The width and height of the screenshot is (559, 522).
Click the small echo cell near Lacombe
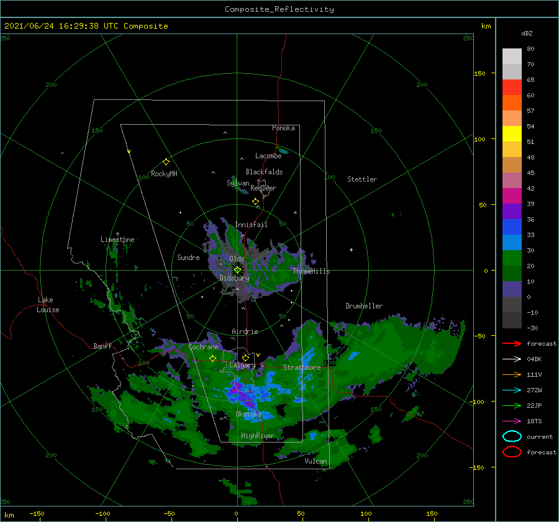(283, 151)
